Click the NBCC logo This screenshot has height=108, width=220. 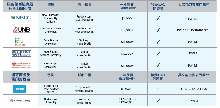(21, 18)
